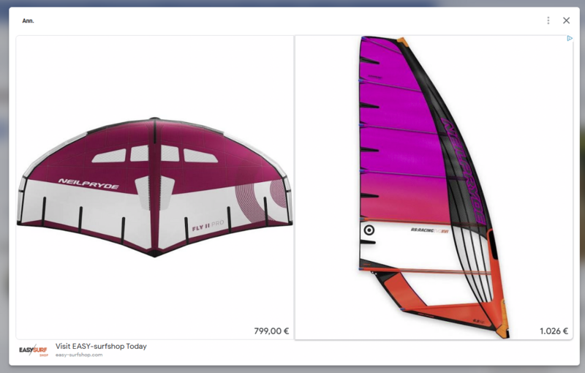The width and height of the screenshot is (585, 373).
Task: Click the 1.026 € price
Action: pos(554,331)
